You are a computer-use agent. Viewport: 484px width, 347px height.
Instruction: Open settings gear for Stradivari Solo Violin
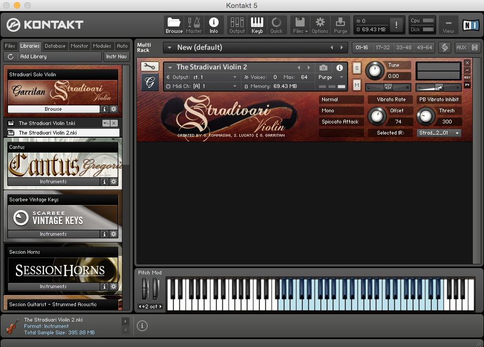[x=114, y=109]
